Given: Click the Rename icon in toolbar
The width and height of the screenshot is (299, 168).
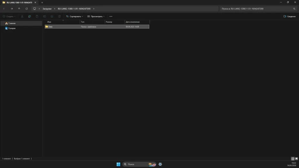Looking at the screenshot, I should (x=44, y=16).
